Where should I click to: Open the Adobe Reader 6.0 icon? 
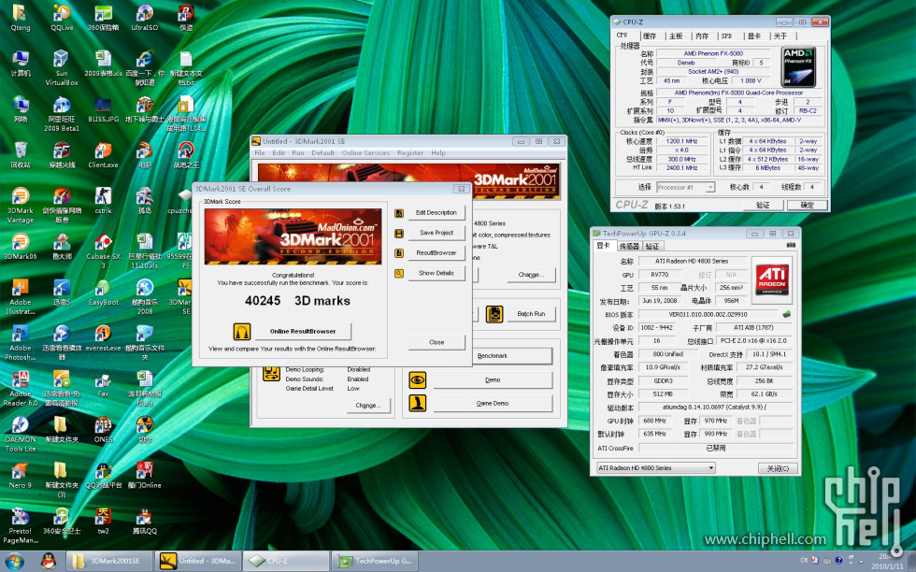coord(21,388)
